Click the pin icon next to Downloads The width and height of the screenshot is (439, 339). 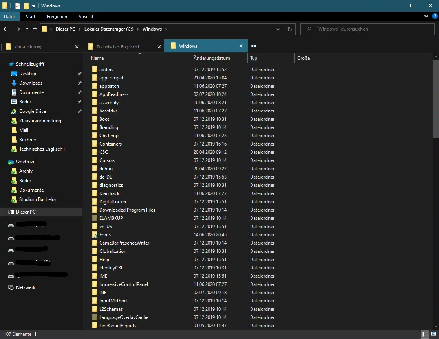(x=79, y=83)
